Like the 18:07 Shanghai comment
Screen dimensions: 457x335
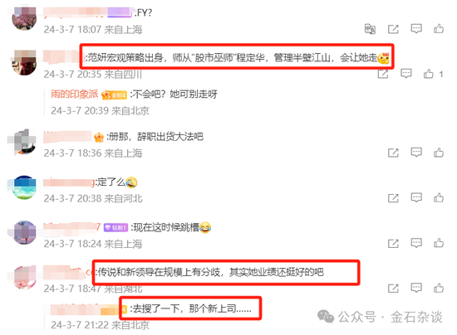click(x=439, y=28)
